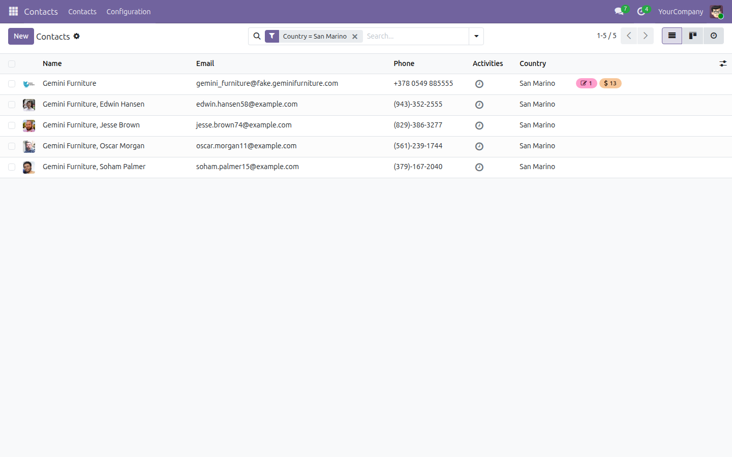The width and height of the screenshot is (732, 457).
Task: Click the Contacts app name in navbar
Action: 41,12
